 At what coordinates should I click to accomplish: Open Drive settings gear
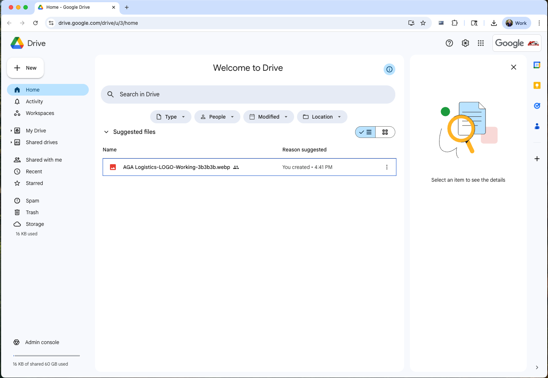click(x=465, y=43)
